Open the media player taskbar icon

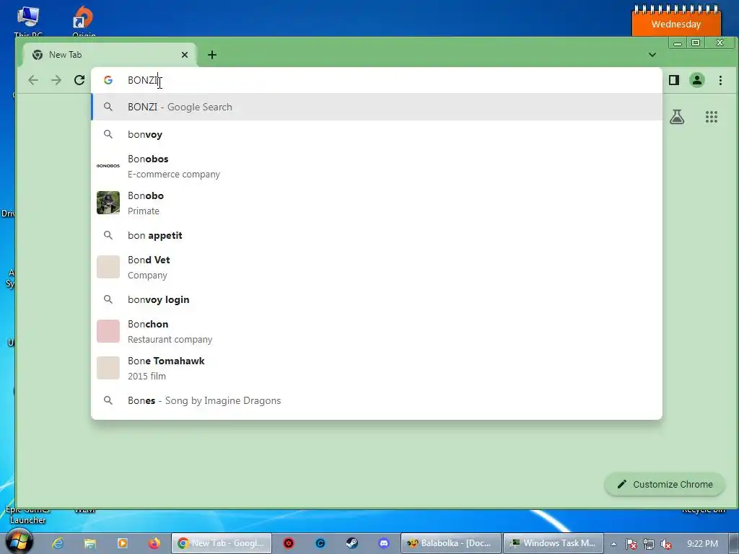[x=122, y=543]
